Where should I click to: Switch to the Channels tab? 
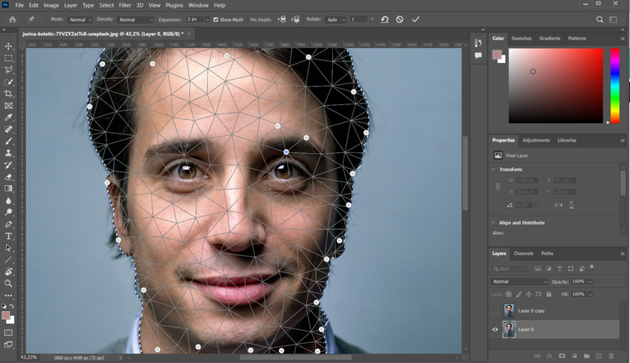point(523,253)
